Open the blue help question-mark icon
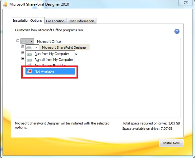This screenshot has width=195, height=158. pyautogui.click(x=177, y=31)
